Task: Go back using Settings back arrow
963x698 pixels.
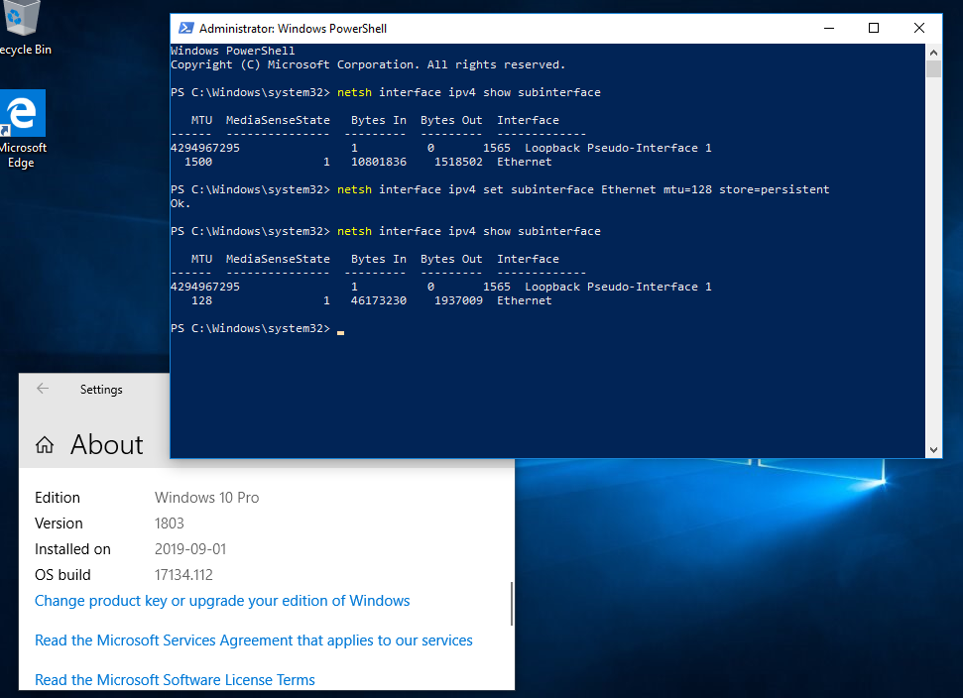Action: (x=43, y=389)
